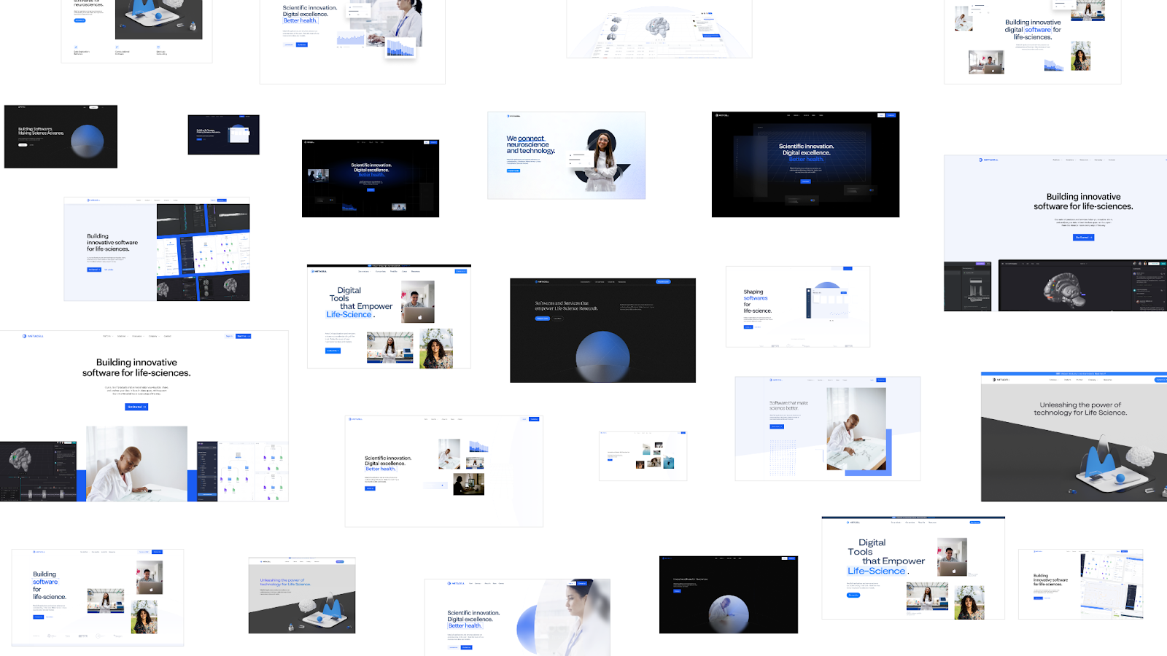Select the cropped neurosciences mockup with dark 3D chart image
The image size is (1167, 656).
137,31
